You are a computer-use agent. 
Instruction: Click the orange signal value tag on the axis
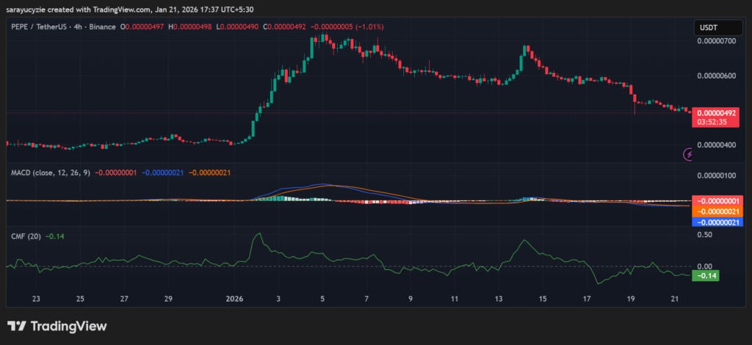point(716,211)
